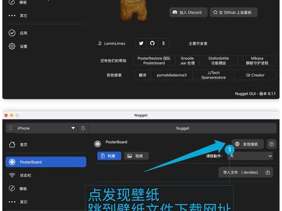Switch to the 视频 tab

click(136, 156)
